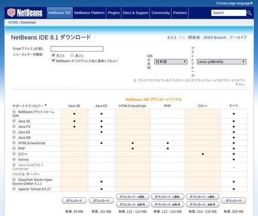Click info icon beside GlassFish Server row
This screenshot has width=258, height=216.
[x=14, y=179]
